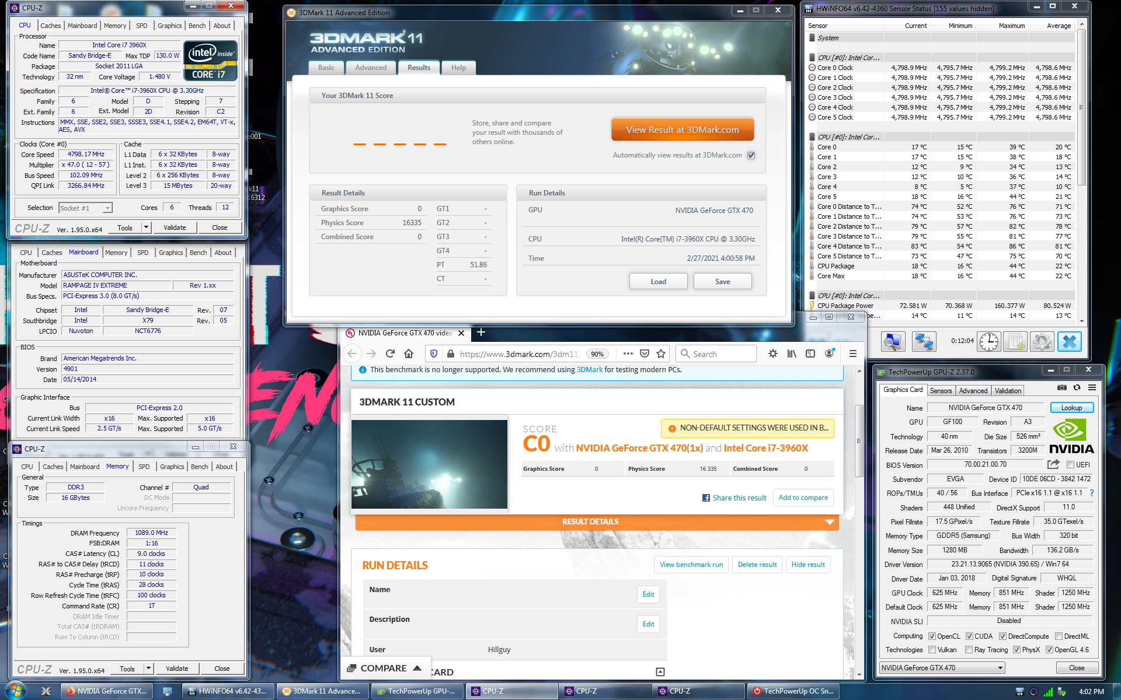
Task: Toggle DirectCompute checkbox
Action: pos(1002,636)
